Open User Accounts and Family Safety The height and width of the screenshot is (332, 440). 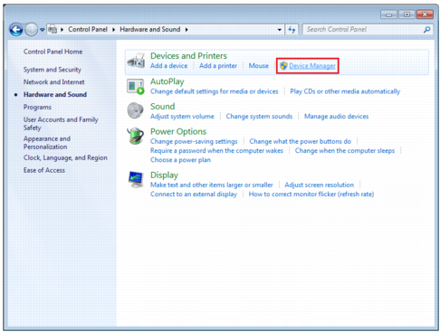(61, 124)
